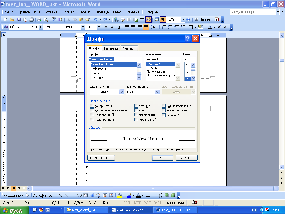This screenshot has height=214, width=285.
Task: Apply bulleted list icon
Action: coord(170,27)
